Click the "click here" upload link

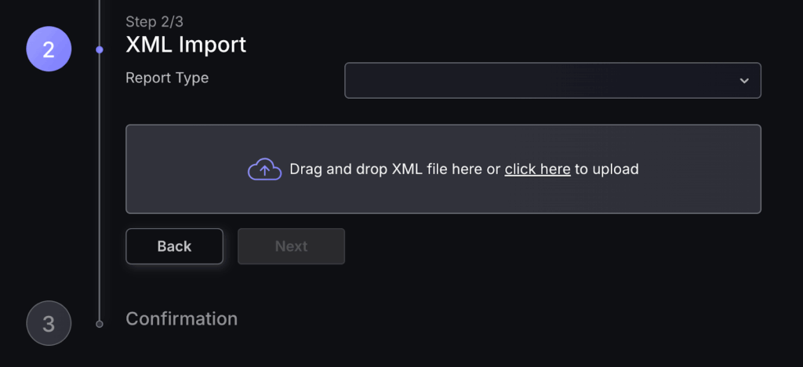pos(537,169)
